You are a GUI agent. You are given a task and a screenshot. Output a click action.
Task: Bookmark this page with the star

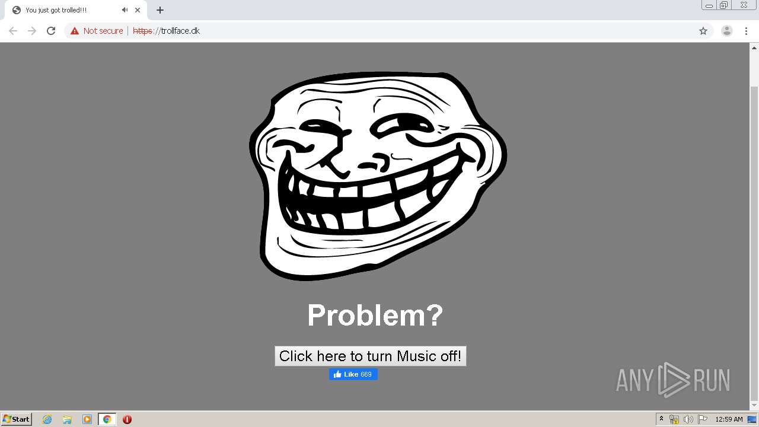[703, 31]
